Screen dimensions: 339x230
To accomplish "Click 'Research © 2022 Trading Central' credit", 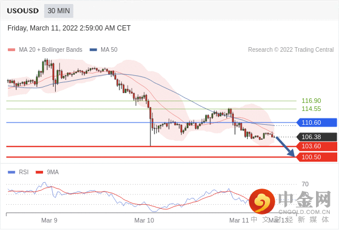I will click(291, 50).
